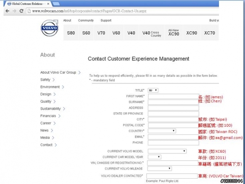245x184 pixels.
Task: Click chevron next to Financials
Action: pos(59,116)
